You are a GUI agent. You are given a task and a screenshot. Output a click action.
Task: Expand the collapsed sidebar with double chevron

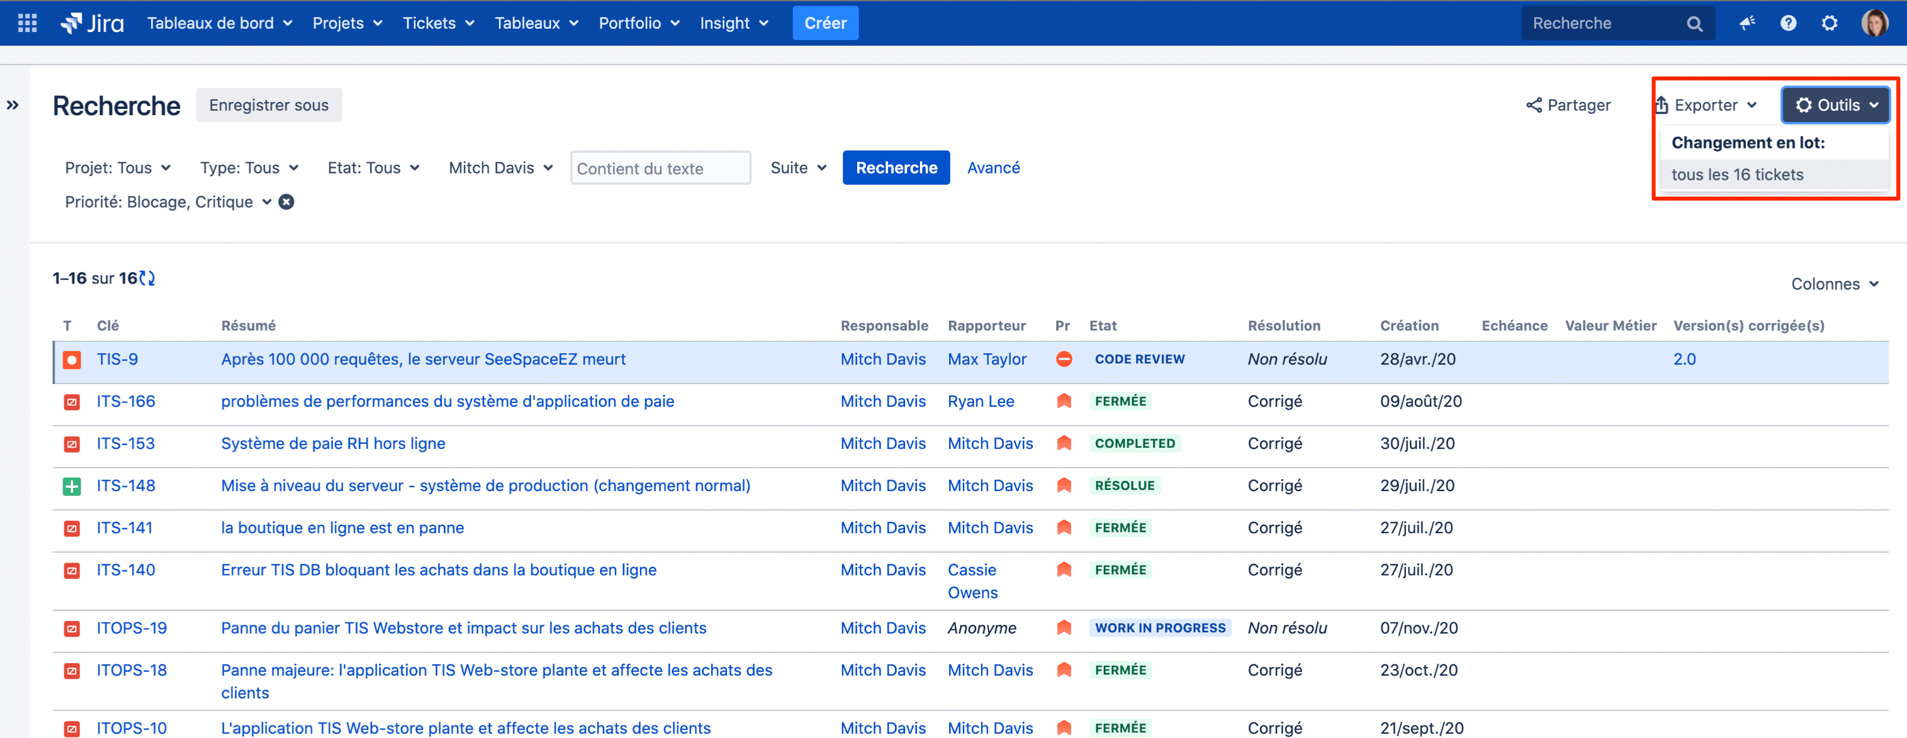13,105
